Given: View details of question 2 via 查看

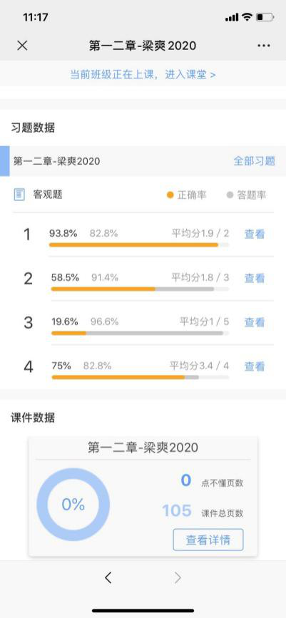Looking at the screenshot, I should click(255, 278).
